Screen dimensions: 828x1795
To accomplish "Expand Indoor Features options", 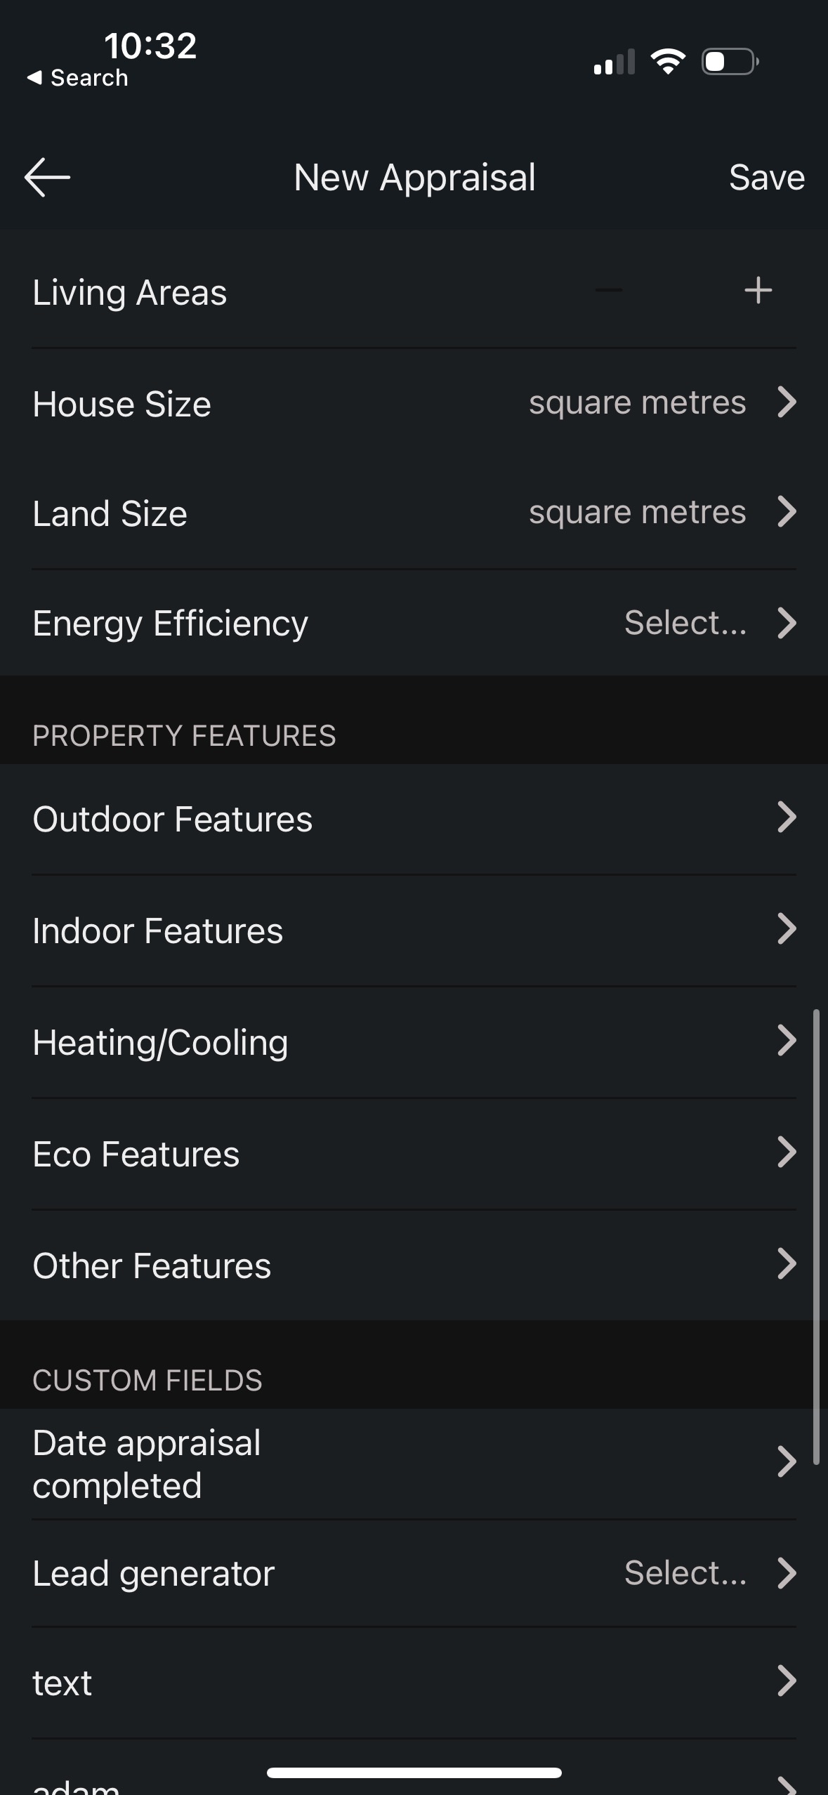I will (414, 931).
